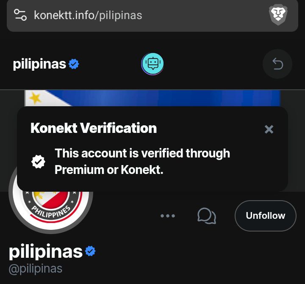The image size is (305, 284).
Task: Open the Philippine flag banner image
Action: (x=152, y=98)
